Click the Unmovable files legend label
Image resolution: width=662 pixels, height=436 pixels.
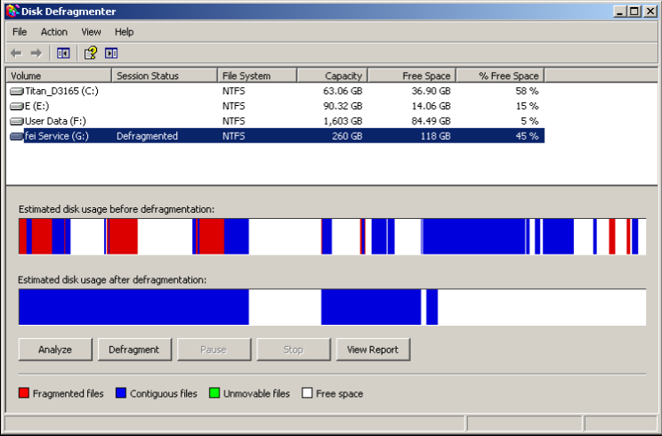point(256,394)
